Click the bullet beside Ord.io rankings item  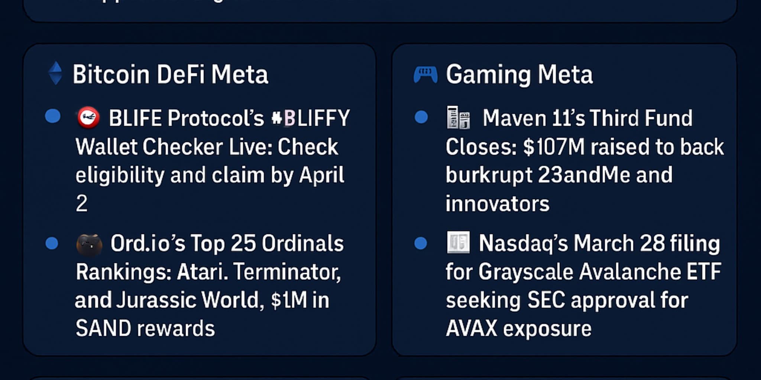click(52, 243)
